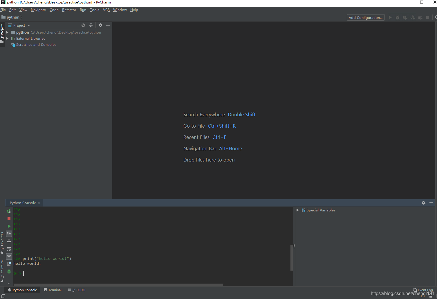Open Python Console from bottom tool bar
437x299 pixels.
click(23, 290)
